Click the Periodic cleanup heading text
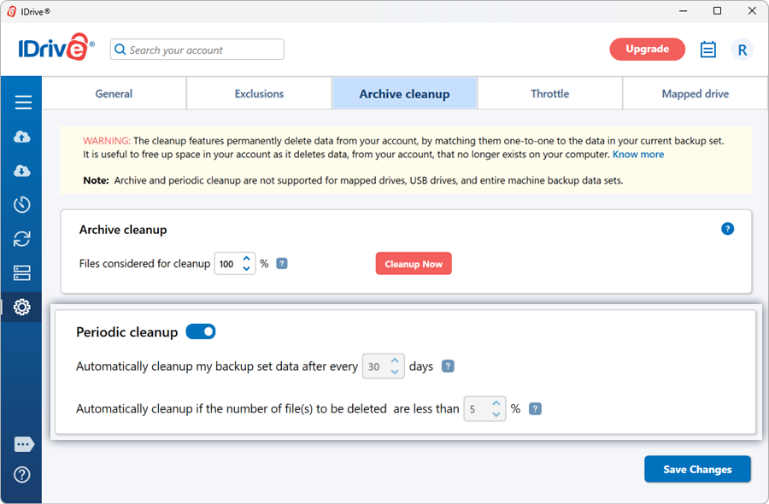 coord(127,332)
